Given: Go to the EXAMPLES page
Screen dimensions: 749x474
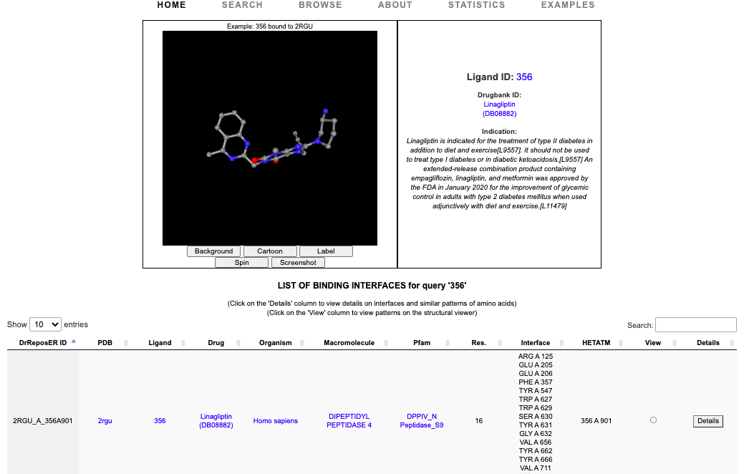Looking at the screenshot, I should click(568, 5).
